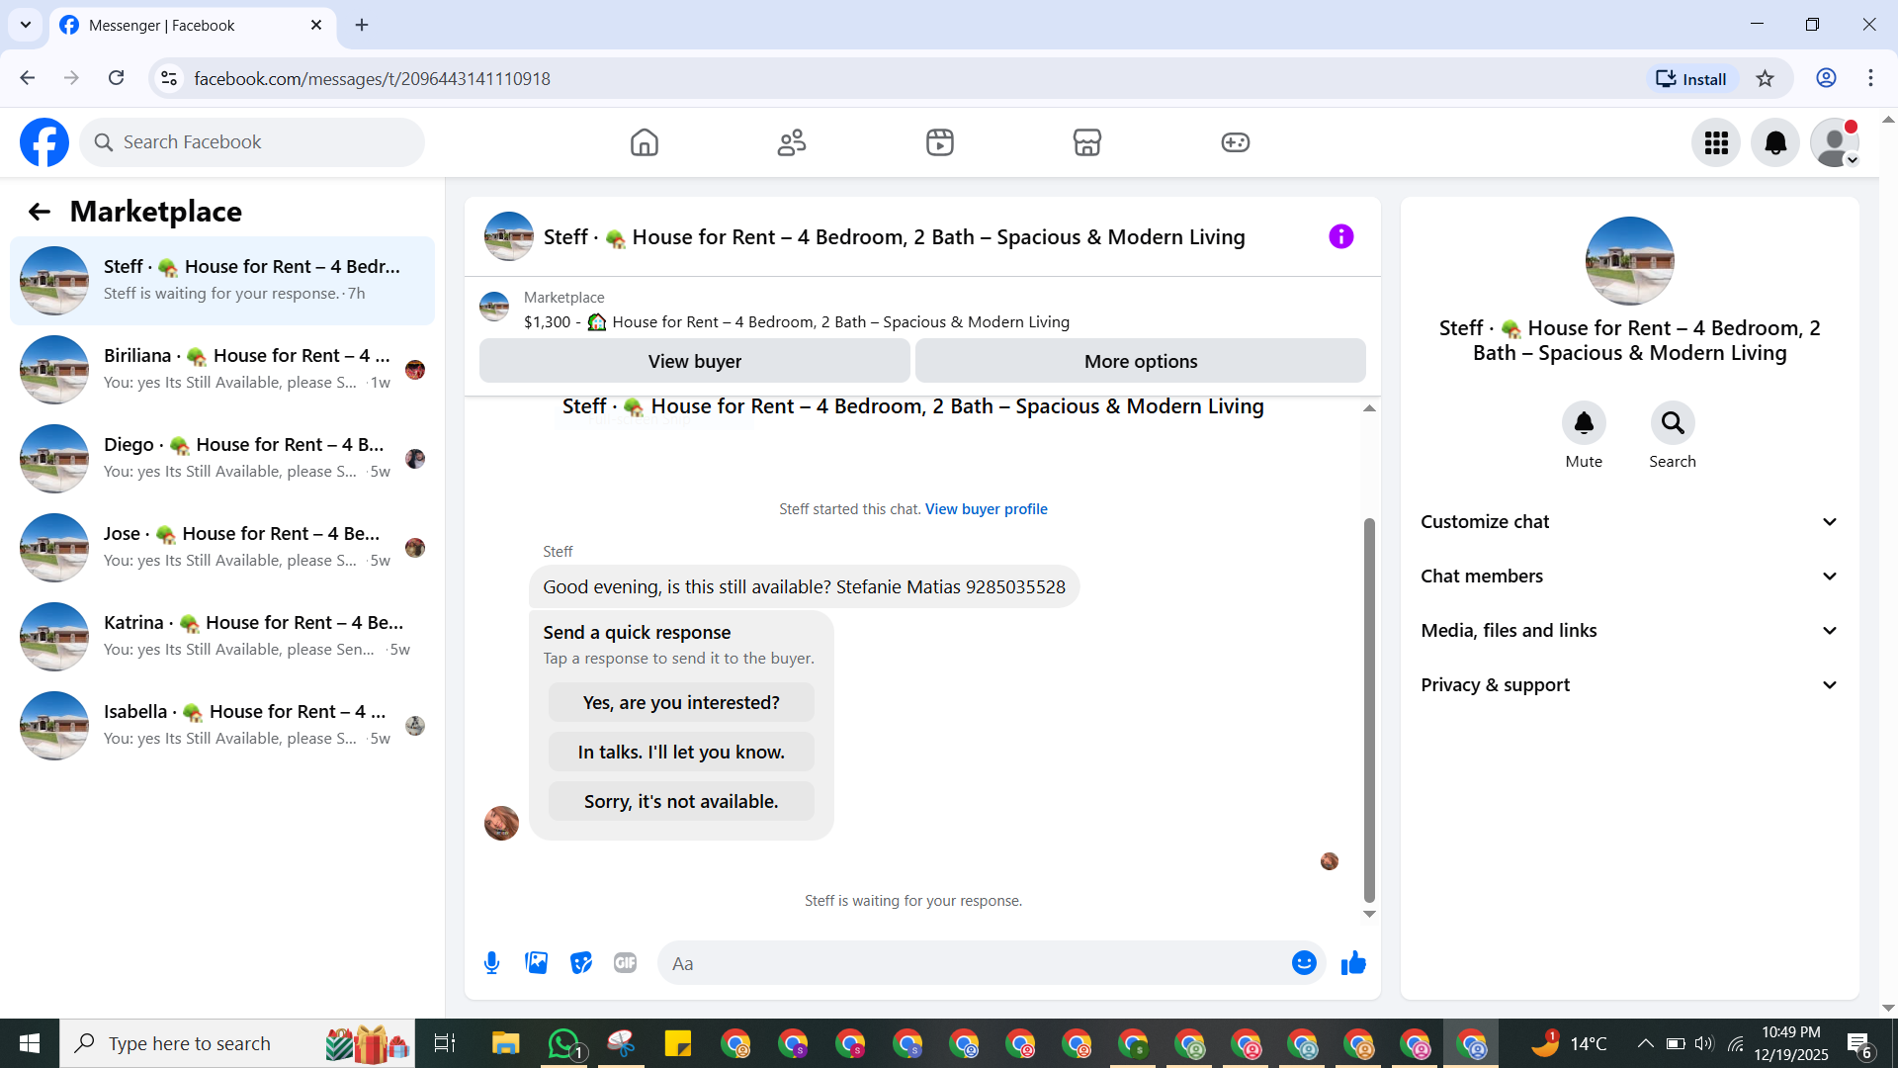This screenshot has width=1898, height=1068.
Task: Expand the Chat members section
Action: pyautogui.click(x=1629, y=576)
